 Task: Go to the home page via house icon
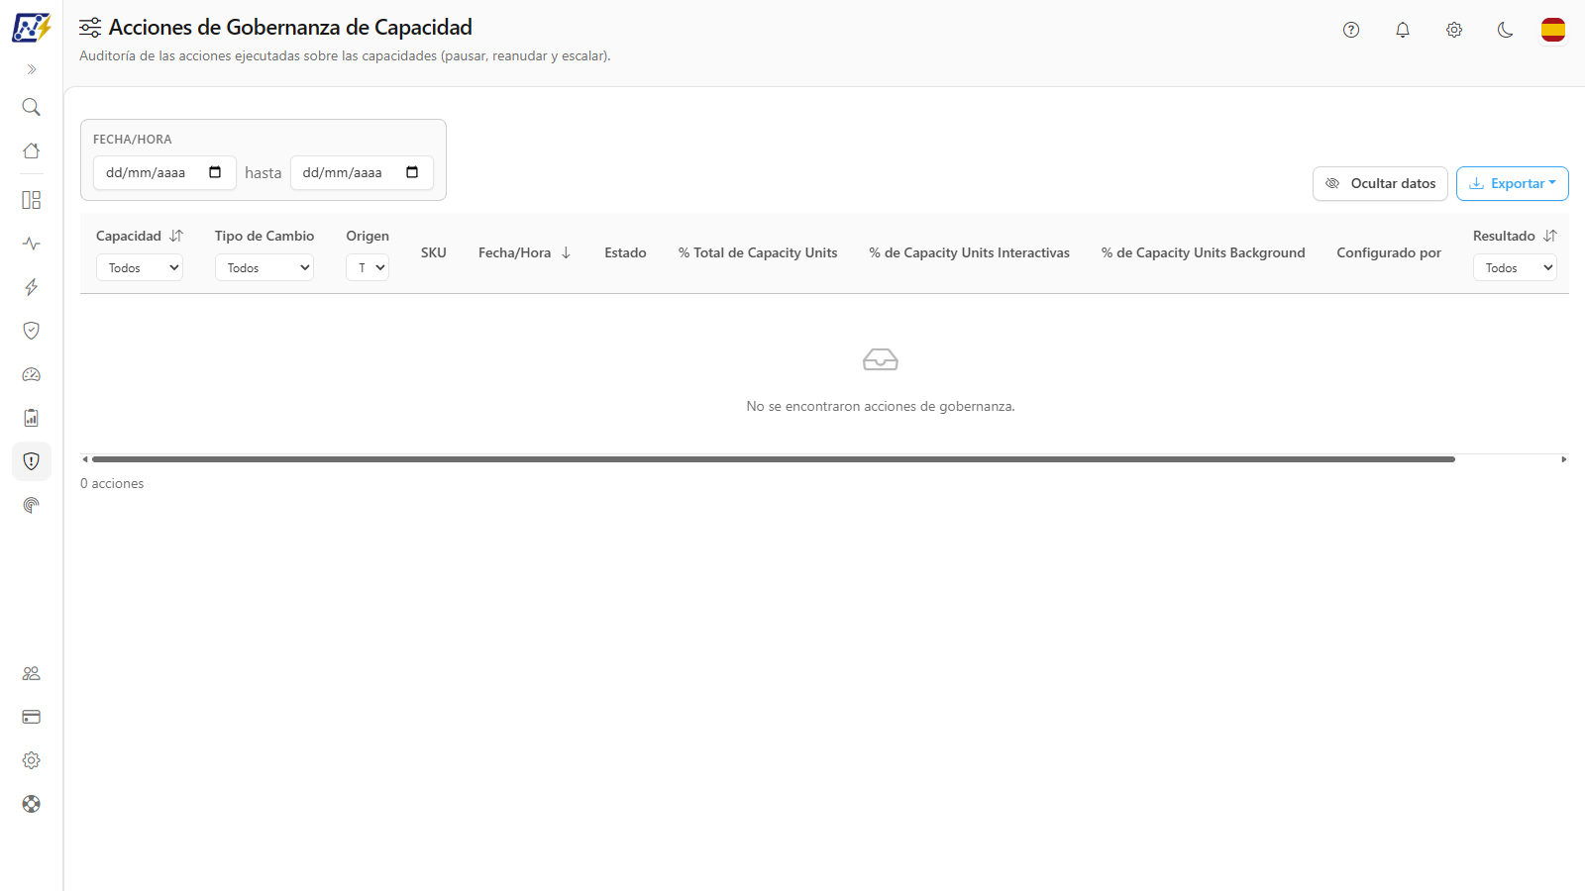32,150
